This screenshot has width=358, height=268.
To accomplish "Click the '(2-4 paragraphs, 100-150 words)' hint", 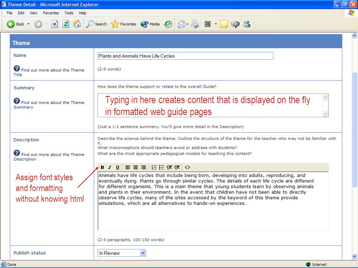I will tap(131, 240).
